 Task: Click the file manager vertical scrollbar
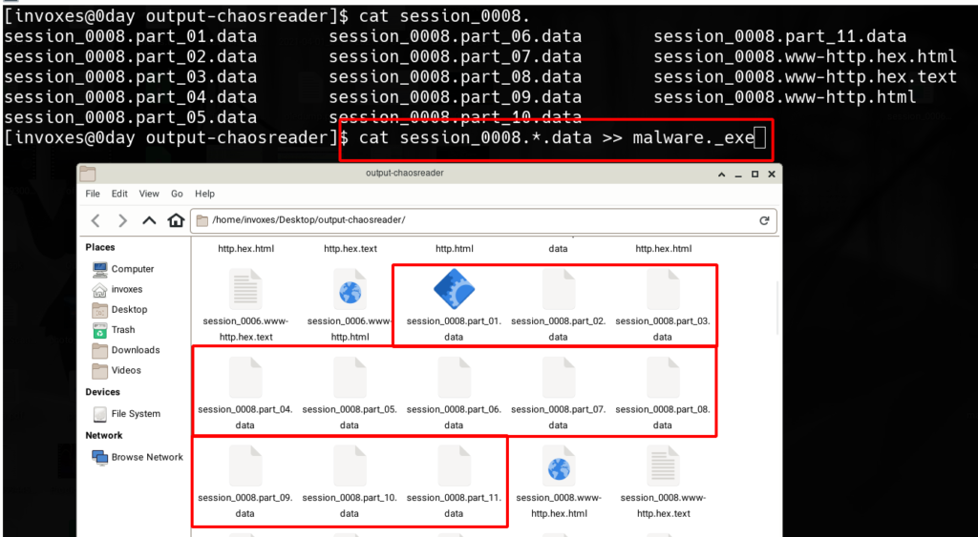(776, 306)
